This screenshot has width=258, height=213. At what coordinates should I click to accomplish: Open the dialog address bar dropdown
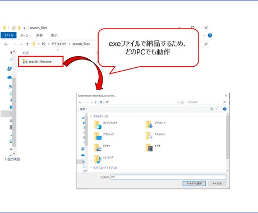[x=178, y=103]
